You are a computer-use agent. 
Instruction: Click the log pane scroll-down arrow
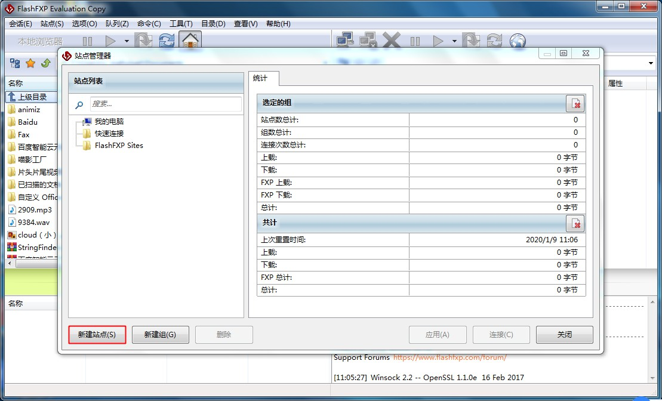652,378
